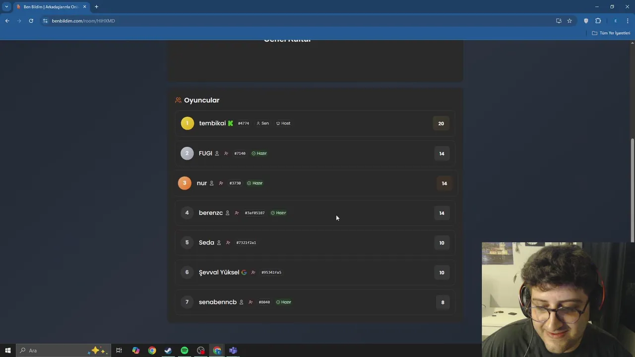
Task: Click the rank 2 silver badge
Action: 187,153
